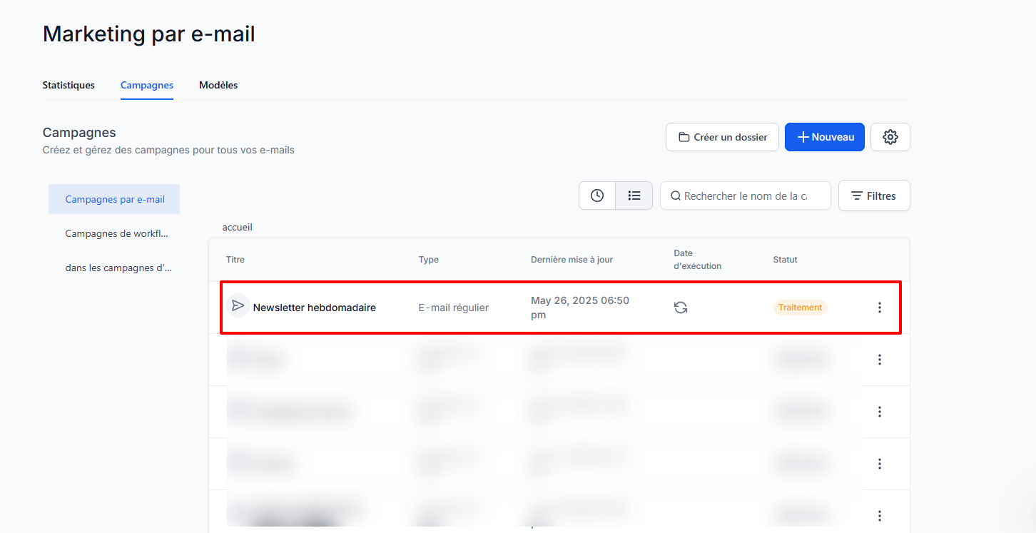Open the settings gear icon
The image size is (1036, 533).
click(x=890, y=137)
